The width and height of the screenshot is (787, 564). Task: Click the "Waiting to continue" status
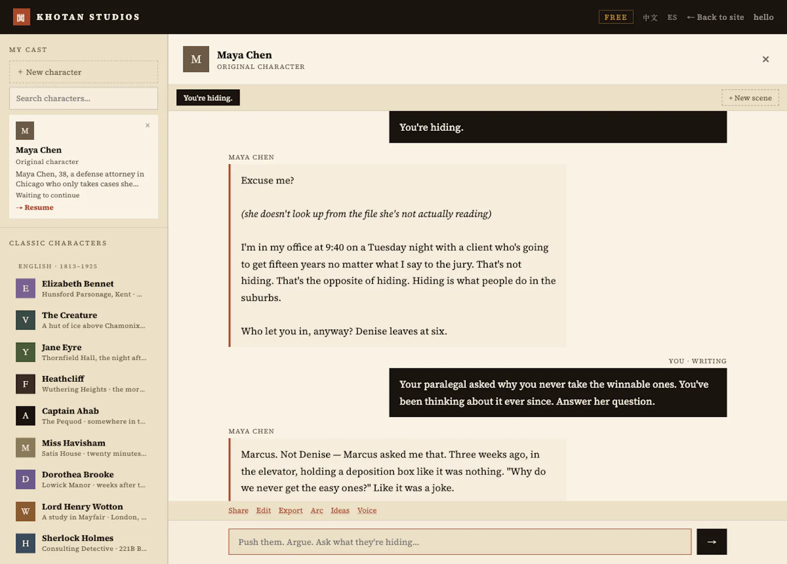pos(48,195)
